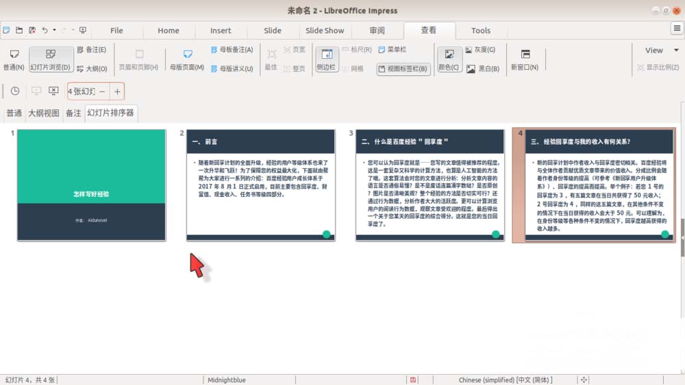Image resolution: width=685 pixels, height=385 pixels.
Task: Open the hamburger menu at top right
Action: pos(676,29)
